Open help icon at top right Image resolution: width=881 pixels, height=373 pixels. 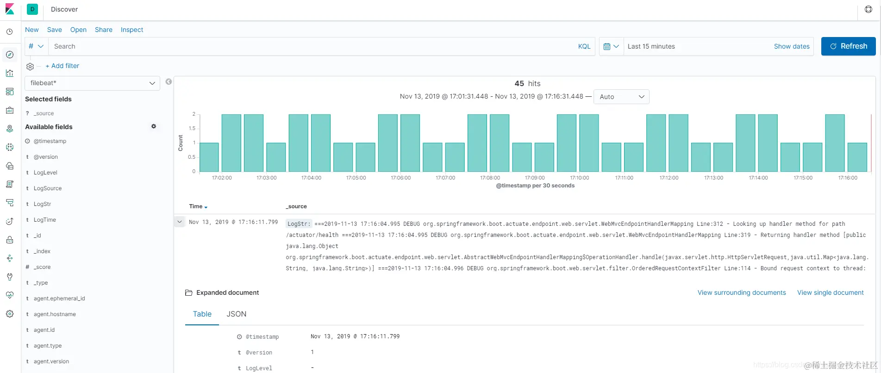(x=869, y=9)
